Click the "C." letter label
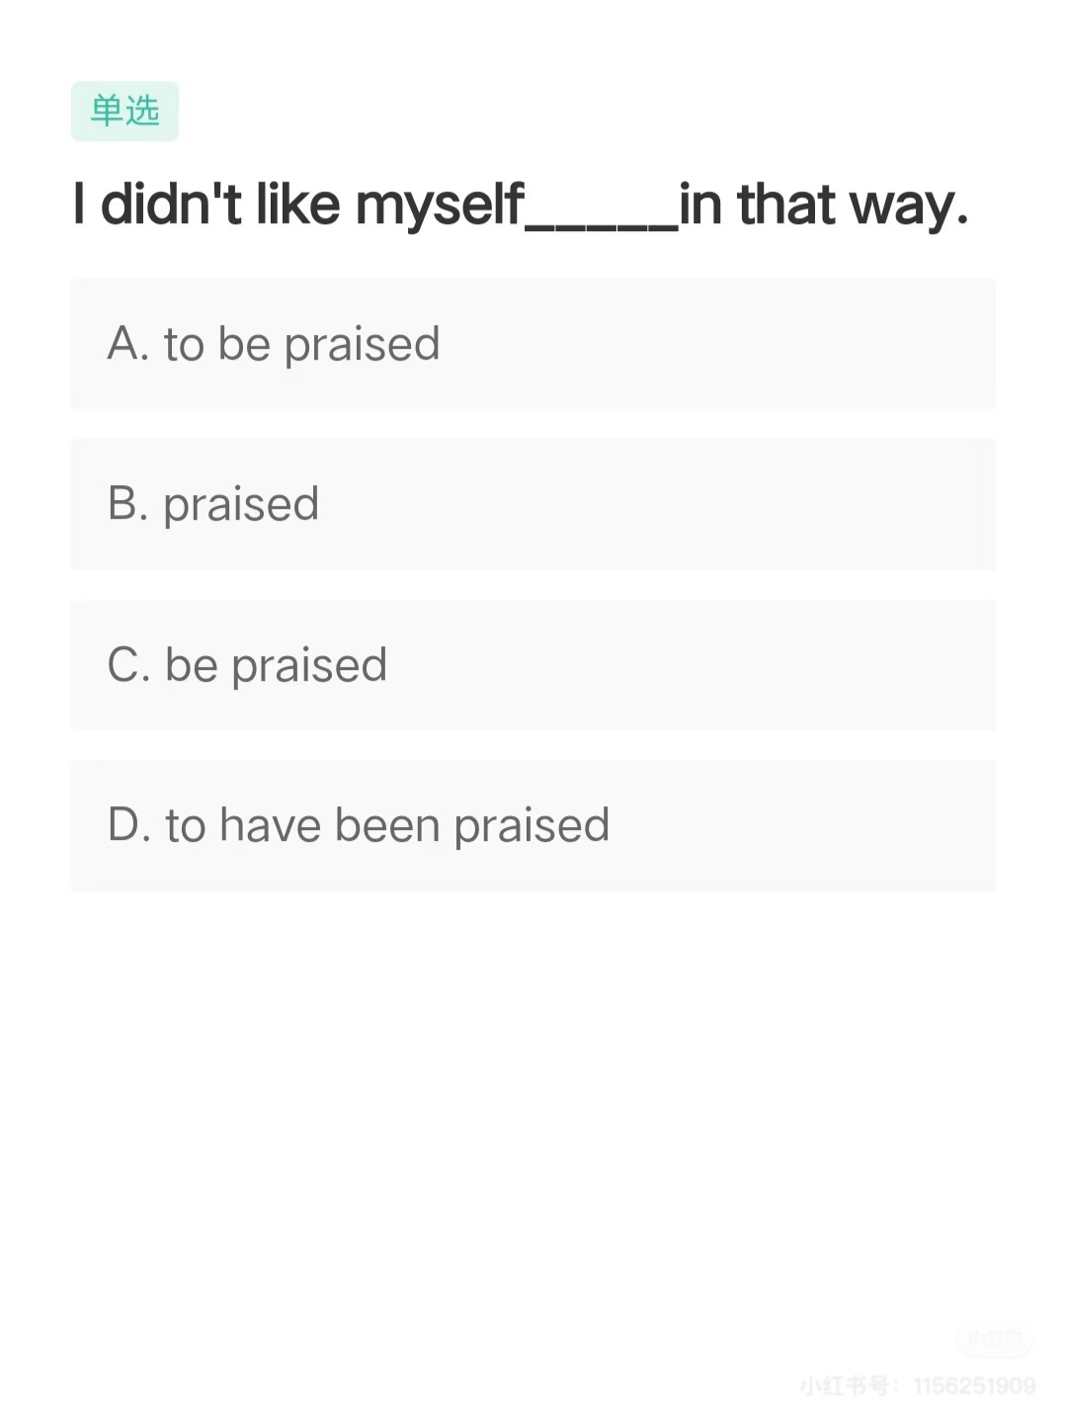This screenshot has width=1067, height=1423. 128,665
